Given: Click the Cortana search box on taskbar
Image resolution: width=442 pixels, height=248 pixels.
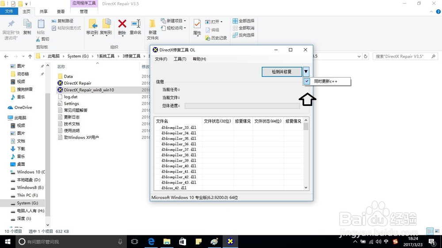Looking at the screenshot, I should (x=71, y=241).
